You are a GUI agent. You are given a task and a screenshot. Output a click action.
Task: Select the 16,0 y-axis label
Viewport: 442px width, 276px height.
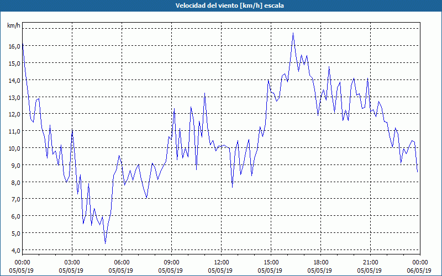pyautogui.click(x=14, y=46)
